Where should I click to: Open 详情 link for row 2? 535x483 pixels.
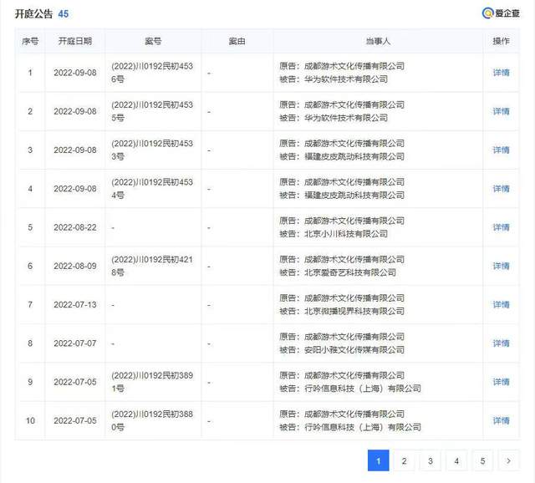point(501,111)
